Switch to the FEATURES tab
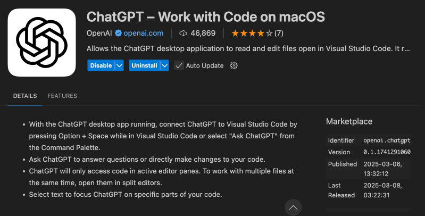425x216 pixels. [62, 96]
